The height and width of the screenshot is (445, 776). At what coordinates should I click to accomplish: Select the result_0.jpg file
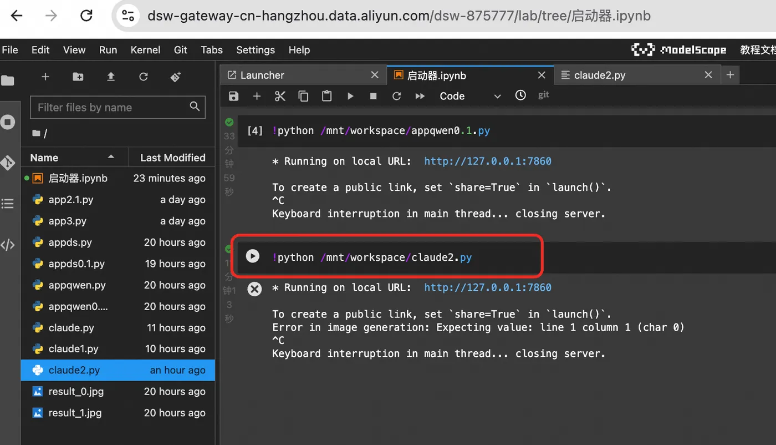click(x=118, y=391)
